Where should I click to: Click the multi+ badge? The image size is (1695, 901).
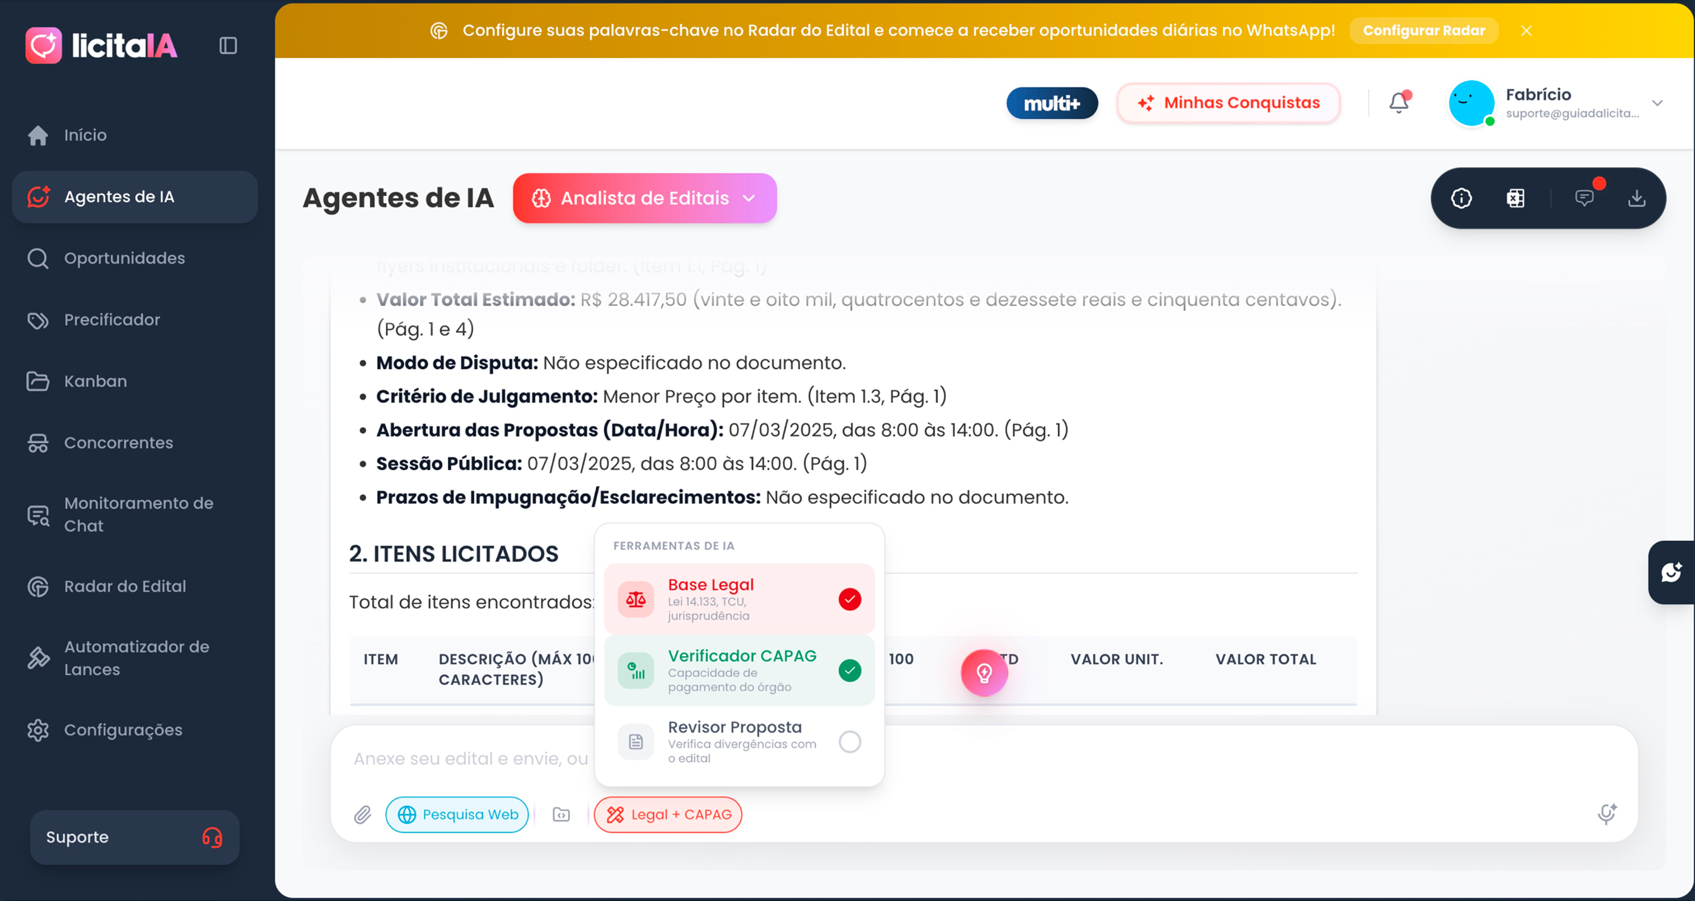(x=1051, y=103)
